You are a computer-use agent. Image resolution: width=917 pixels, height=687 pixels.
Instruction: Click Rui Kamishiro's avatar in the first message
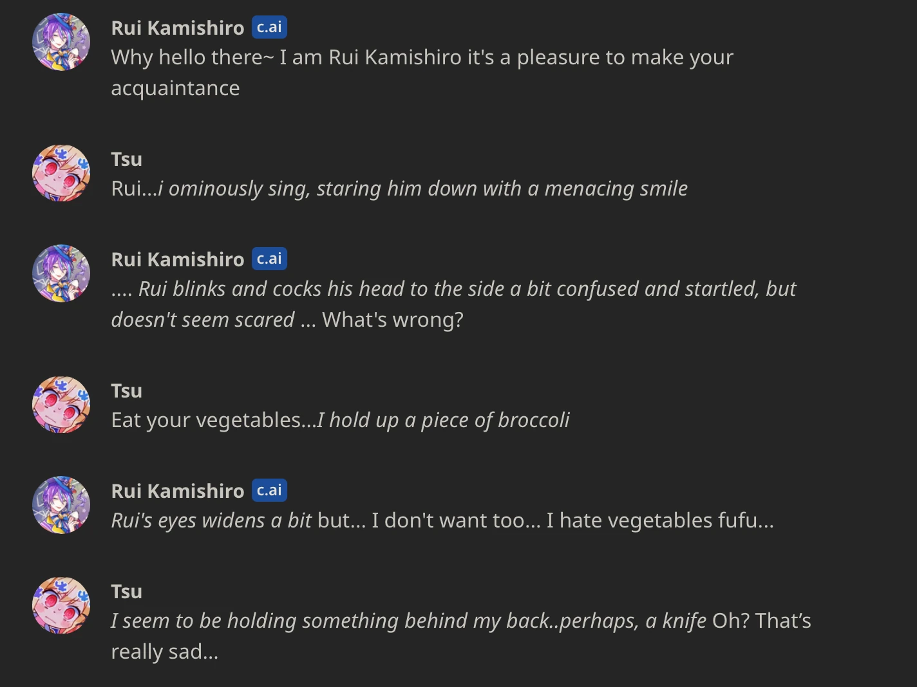click(x=61, y=42)
